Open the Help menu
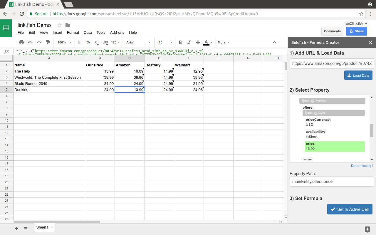376x235 pixels. click(x=133, y=32)
